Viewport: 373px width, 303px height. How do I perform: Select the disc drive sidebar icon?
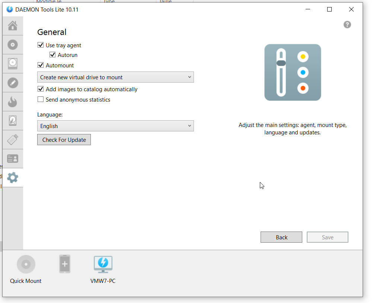point(13,64)
